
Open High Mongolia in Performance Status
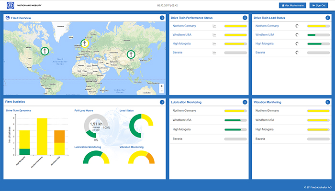pos(181,44)
